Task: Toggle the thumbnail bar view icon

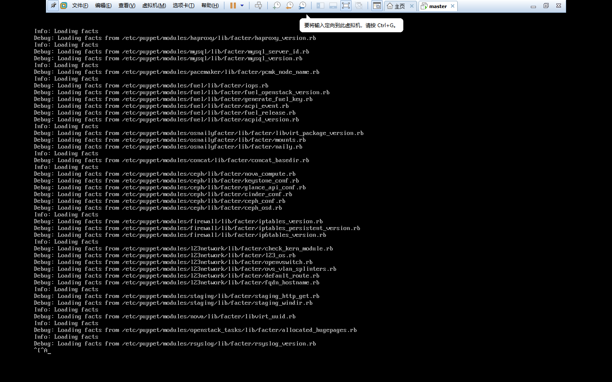Action: (x=333, y=6)
